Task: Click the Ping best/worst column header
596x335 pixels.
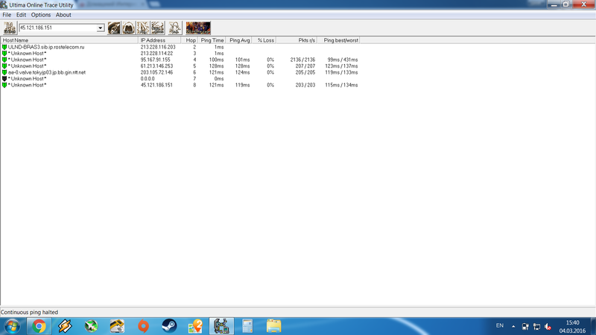Action: click(x=339, y=40)
